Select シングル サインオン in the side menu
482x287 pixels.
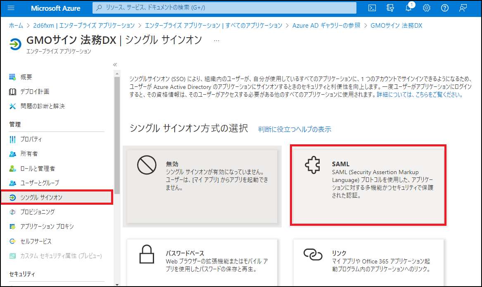click(x=57, y=197)
